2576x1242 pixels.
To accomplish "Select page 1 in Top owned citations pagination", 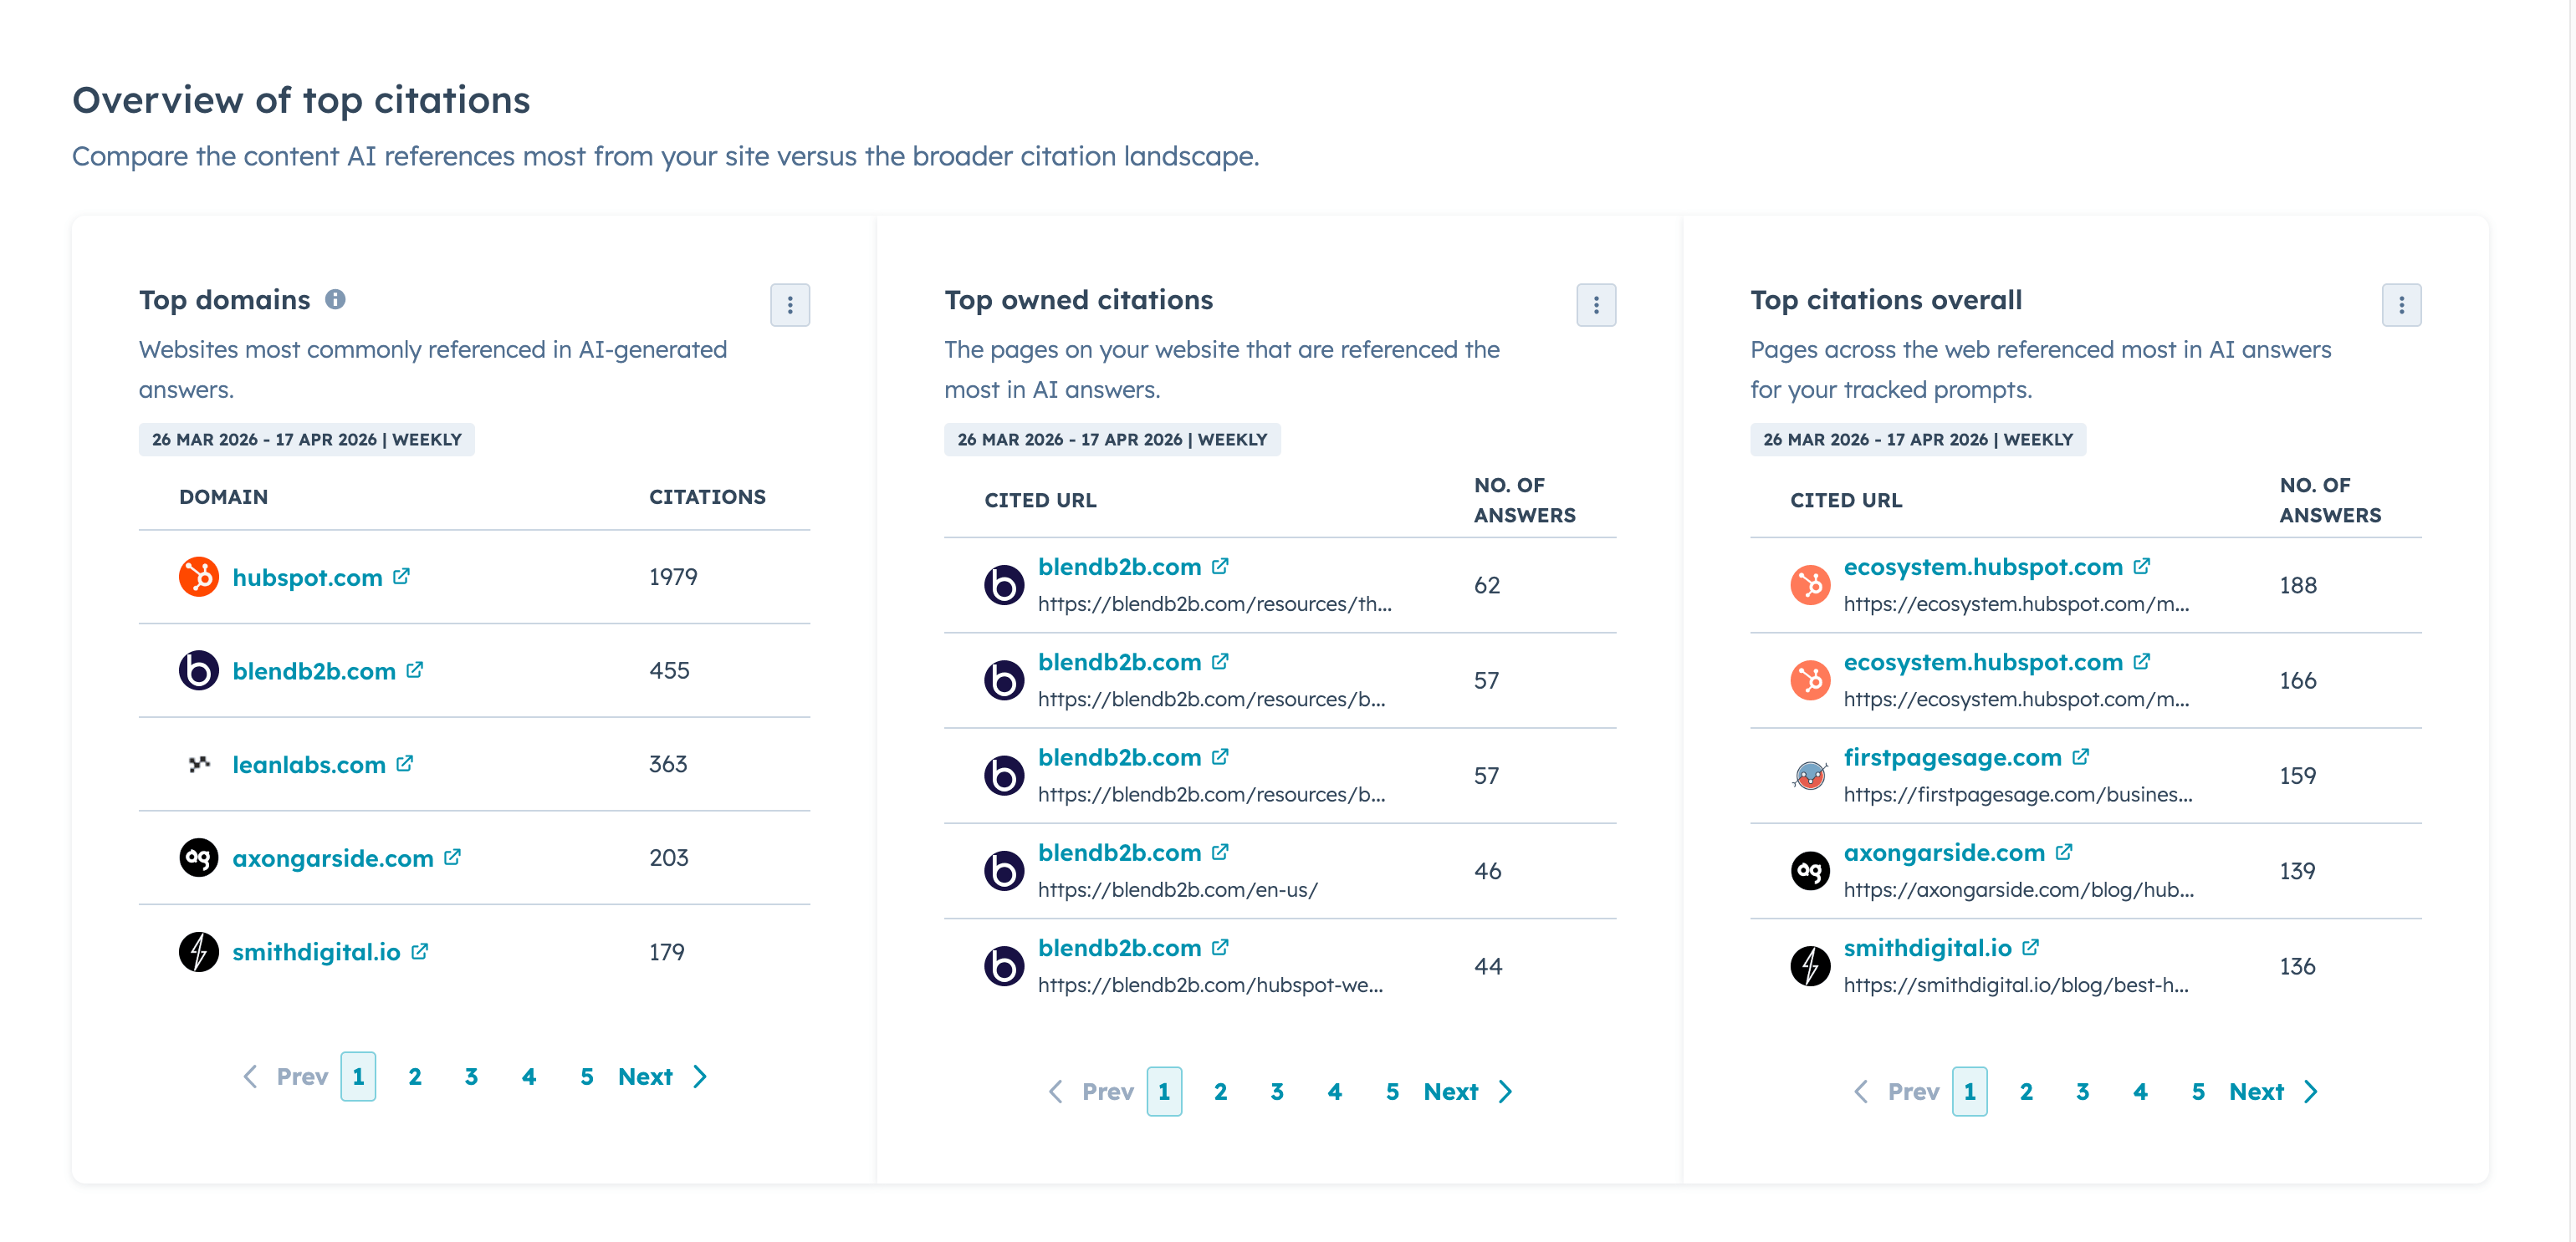I will [x=1164, y=1091].
